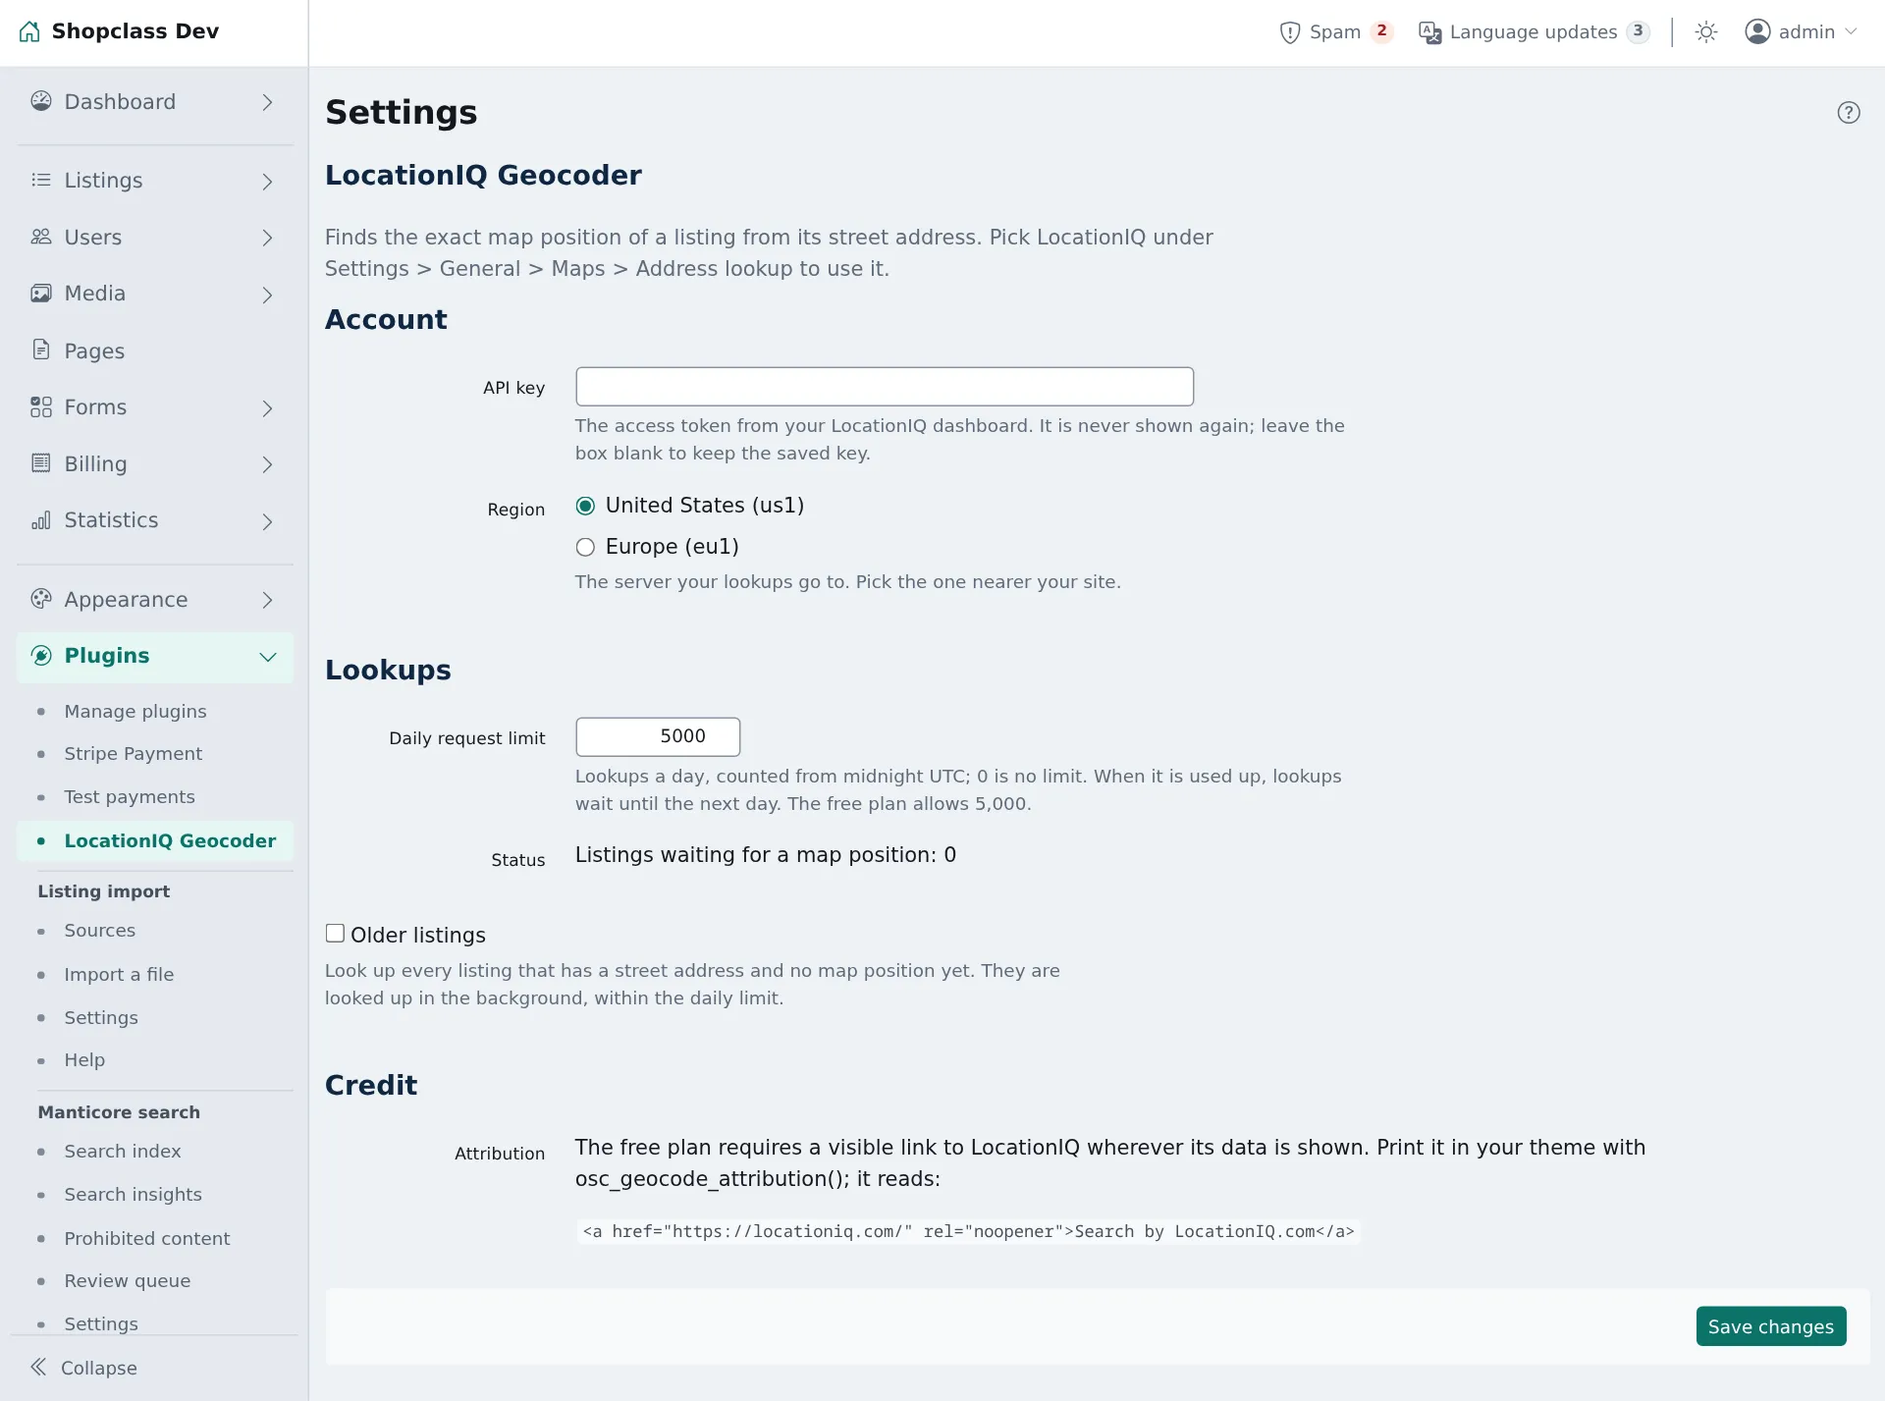Click the Daily request limit field
Image resolution: width=1885 pixels, height=1401 pixels.
point(658,737)
